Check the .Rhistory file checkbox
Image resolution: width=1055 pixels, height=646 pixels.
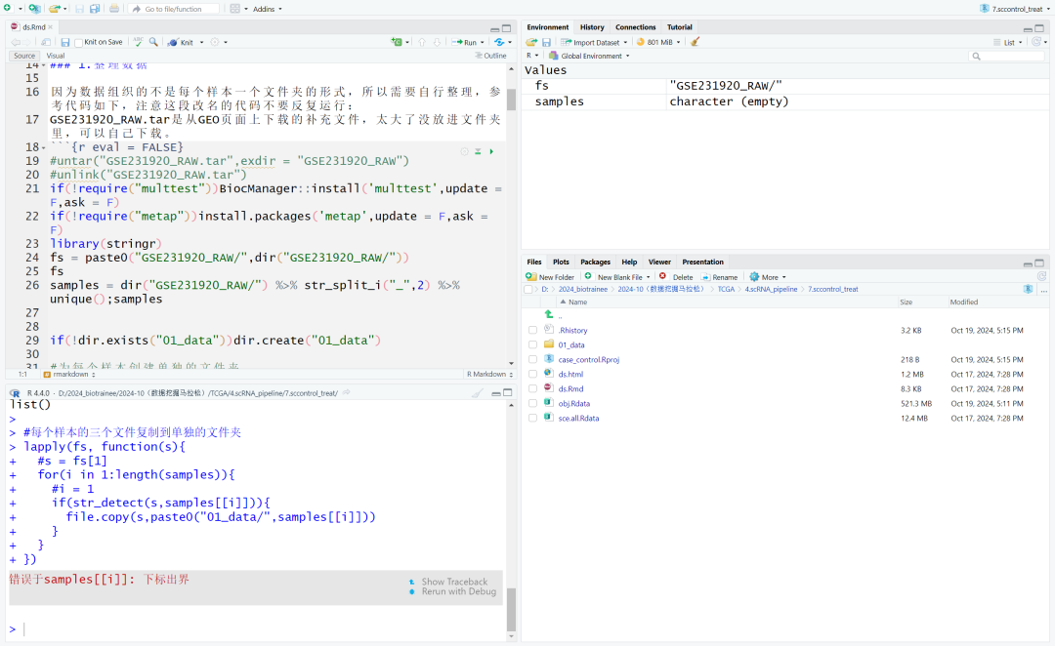coord(533,330)
